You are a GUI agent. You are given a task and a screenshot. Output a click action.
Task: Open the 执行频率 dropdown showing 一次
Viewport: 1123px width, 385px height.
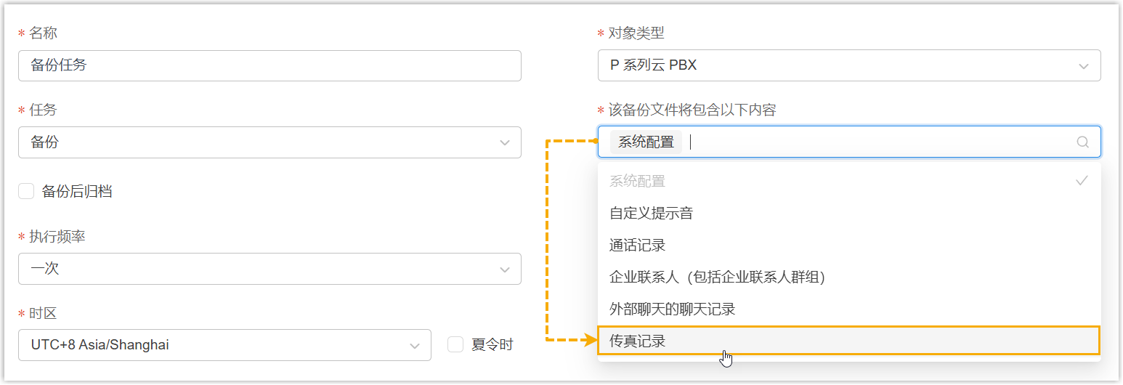(x=269, y=269)
